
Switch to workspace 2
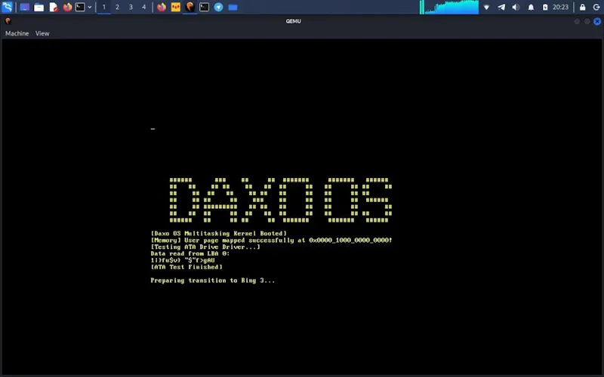(x=118, y=7)
